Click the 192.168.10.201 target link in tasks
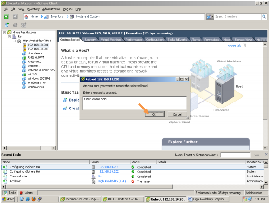This screenshot has width=270, height=204. 108,167
